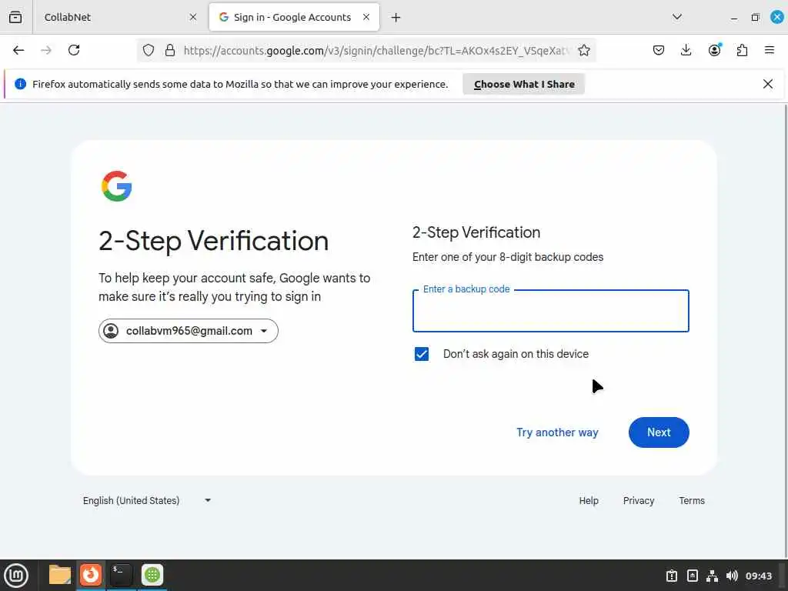Uncheck Don't ask again on this device

422,354
